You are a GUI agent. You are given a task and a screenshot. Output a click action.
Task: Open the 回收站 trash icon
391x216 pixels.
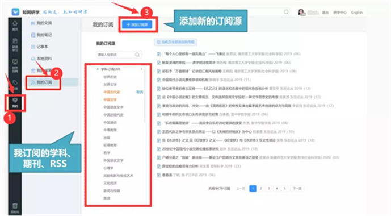click(15, 208)
